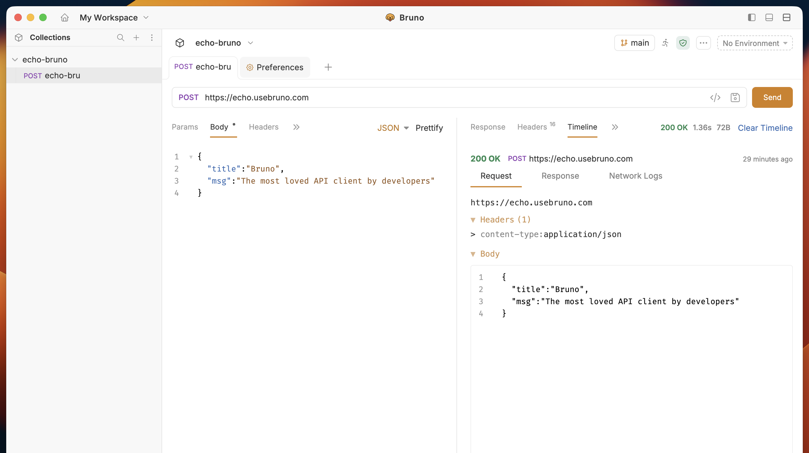
Task: Toggle the left sidebar layout icon
Action: pyautogui.click(x=751, y=18)
